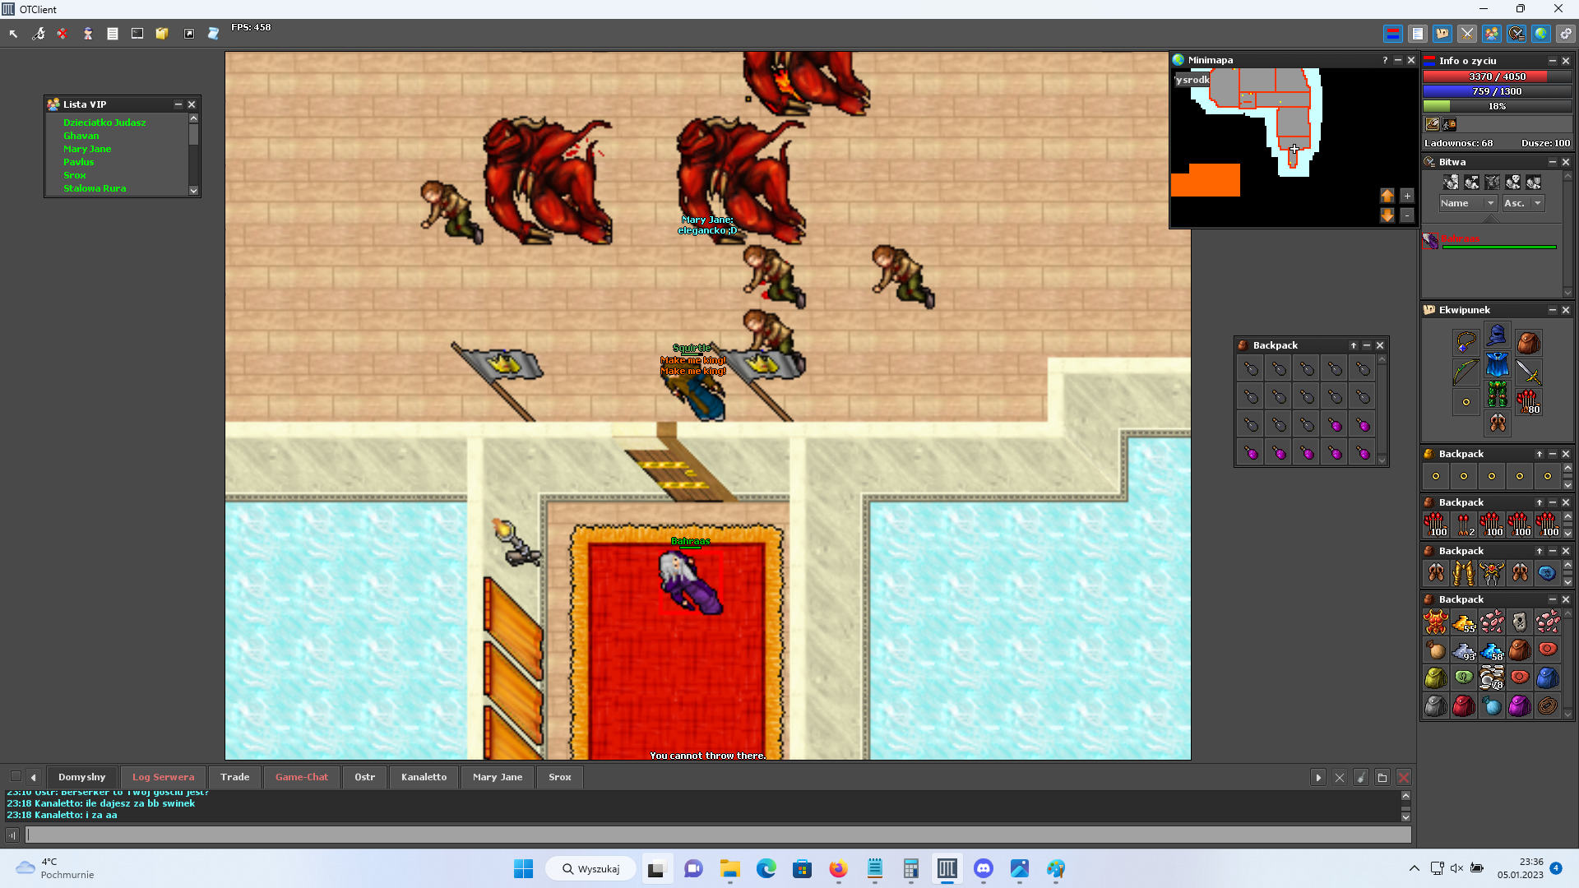Open the brown backpack slot in Ekwipunek
This screenshot has height=888, width=1579.
point(1528,341)
